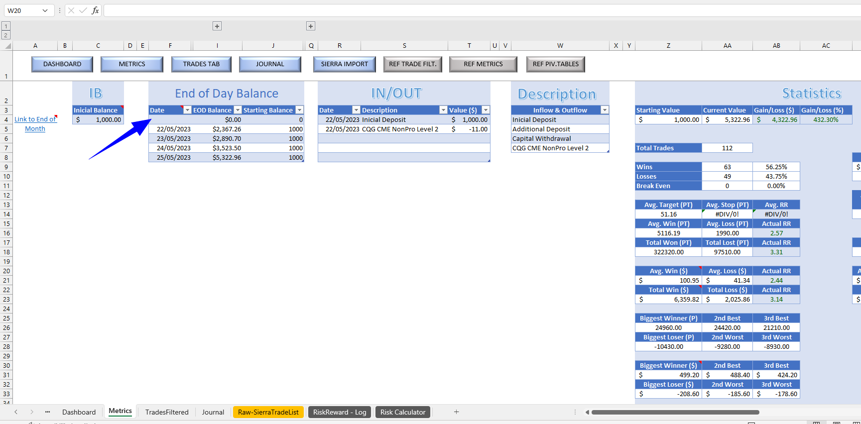Open the Raw-SierraTradeList sheet tab

pos(268,412)
